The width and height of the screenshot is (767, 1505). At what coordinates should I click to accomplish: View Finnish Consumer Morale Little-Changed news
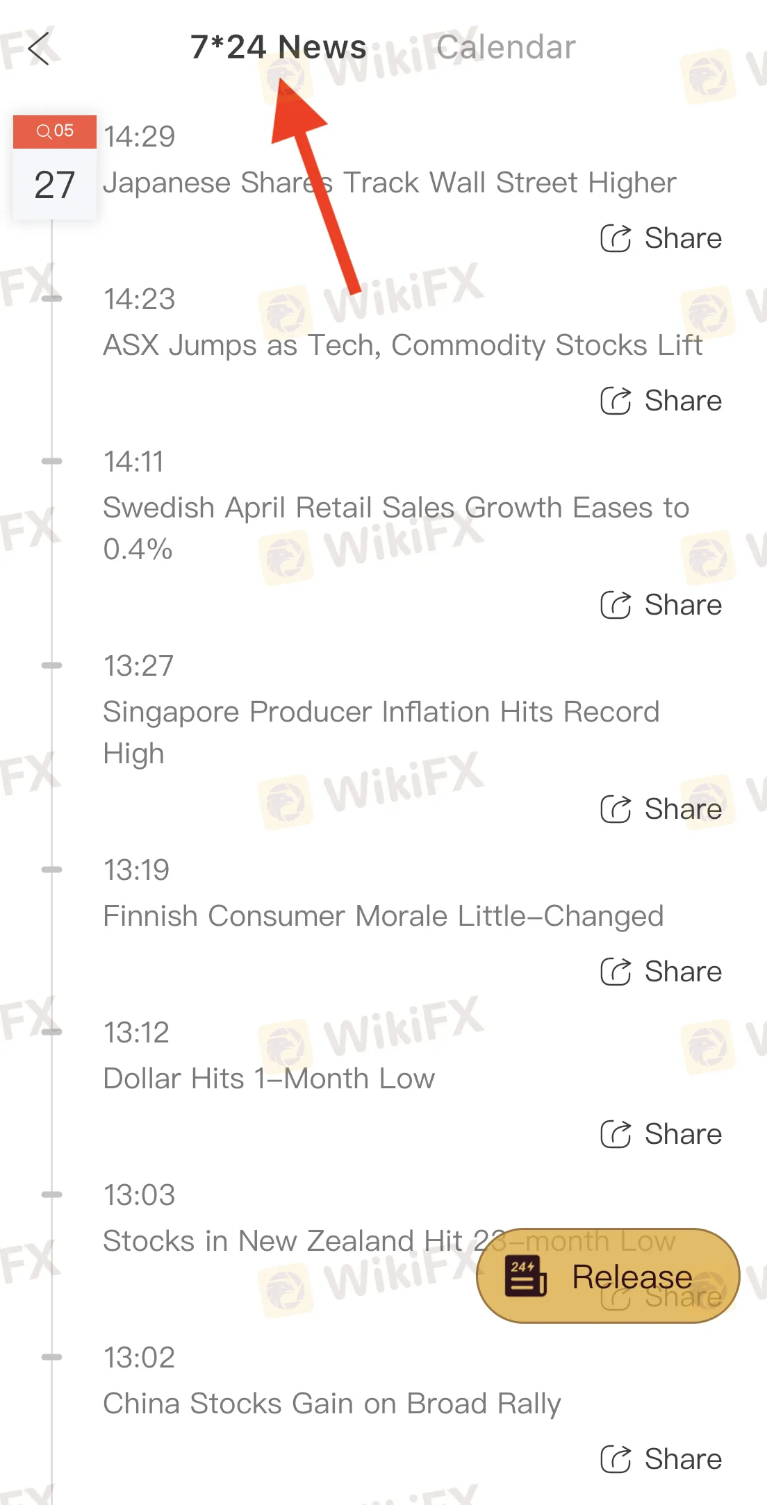(x=383, y=916)
